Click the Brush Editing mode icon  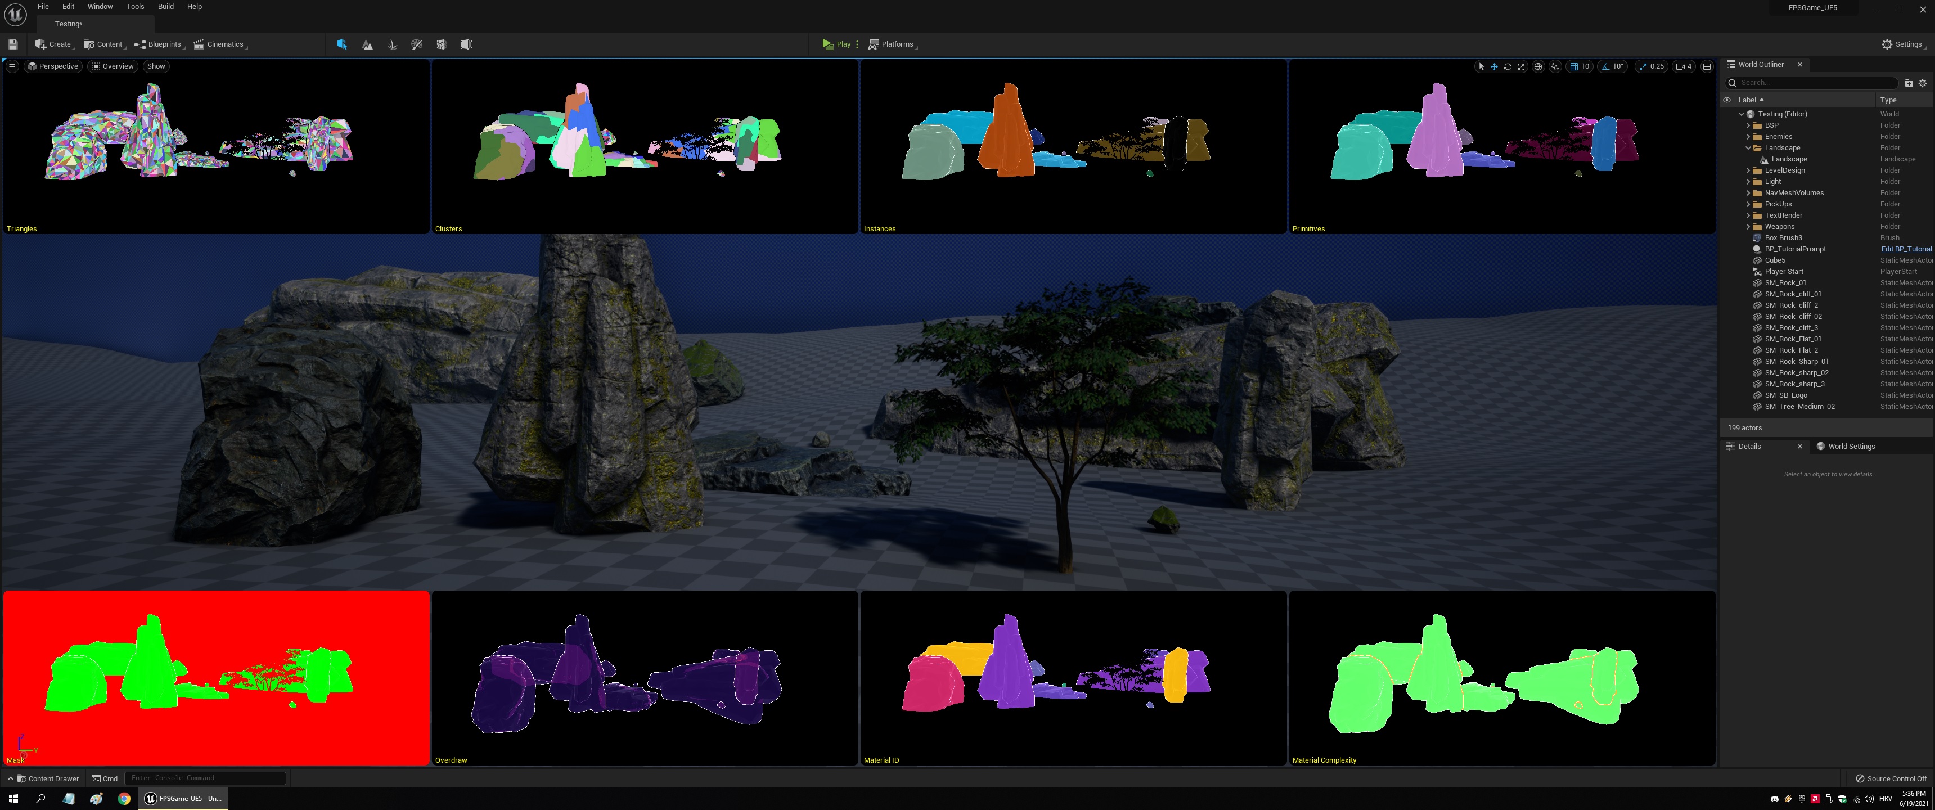coord(466,44)
